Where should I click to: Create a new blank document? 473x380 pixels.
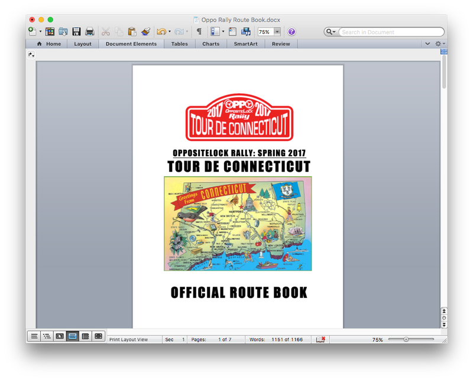point(32,31)
